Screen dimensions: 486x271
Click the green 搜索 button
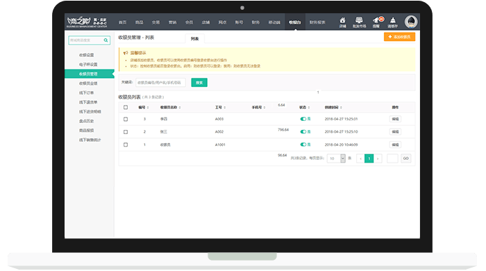point(199,83)
